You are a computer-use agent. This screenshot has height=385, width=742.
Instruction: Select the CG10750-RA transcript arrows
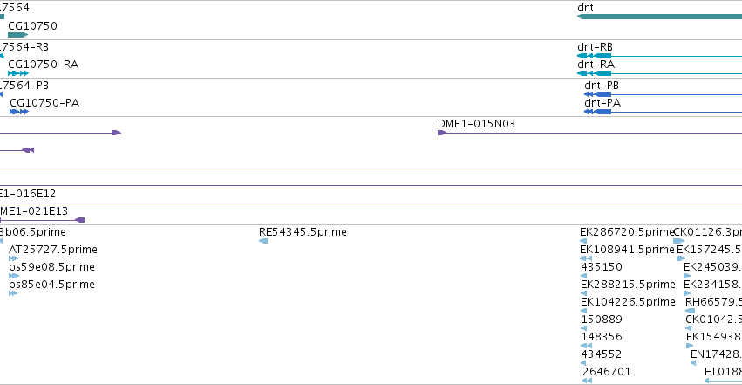18,73
